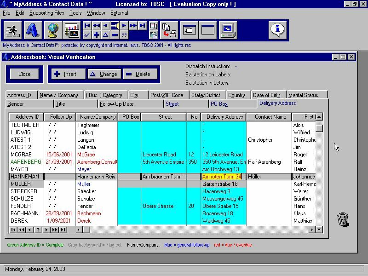This screenshot has width=368, height=276.
Task: Switch to the City tab
Action: pyautogui.click(x=138, y=95)
